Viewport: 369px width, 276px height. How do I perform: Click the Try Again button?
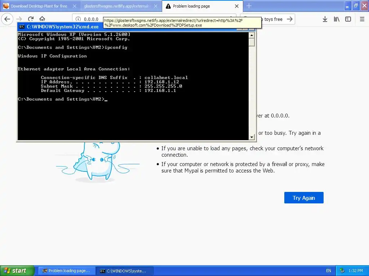click(x=304, y=198)
